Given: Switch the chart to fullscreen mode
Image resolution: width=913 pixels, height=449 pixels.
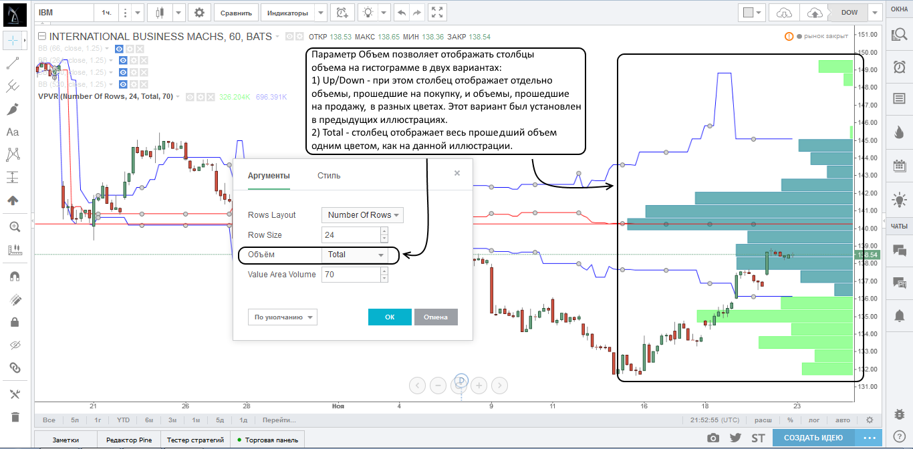Looking at the screenshot, I should 437,12.
